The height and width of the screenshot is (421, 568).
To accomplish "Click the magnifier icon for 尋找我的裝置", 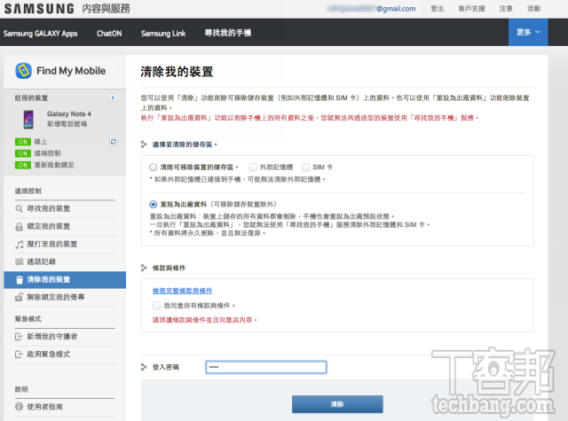I will point(20,208).
